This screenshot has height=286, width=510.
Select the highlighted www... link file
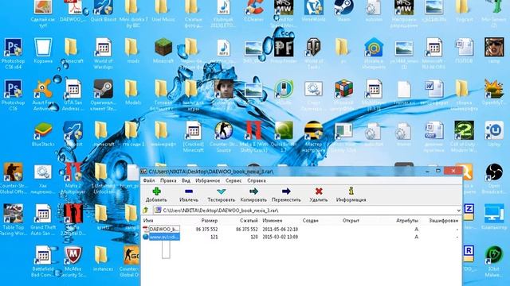tap(164, 237)
